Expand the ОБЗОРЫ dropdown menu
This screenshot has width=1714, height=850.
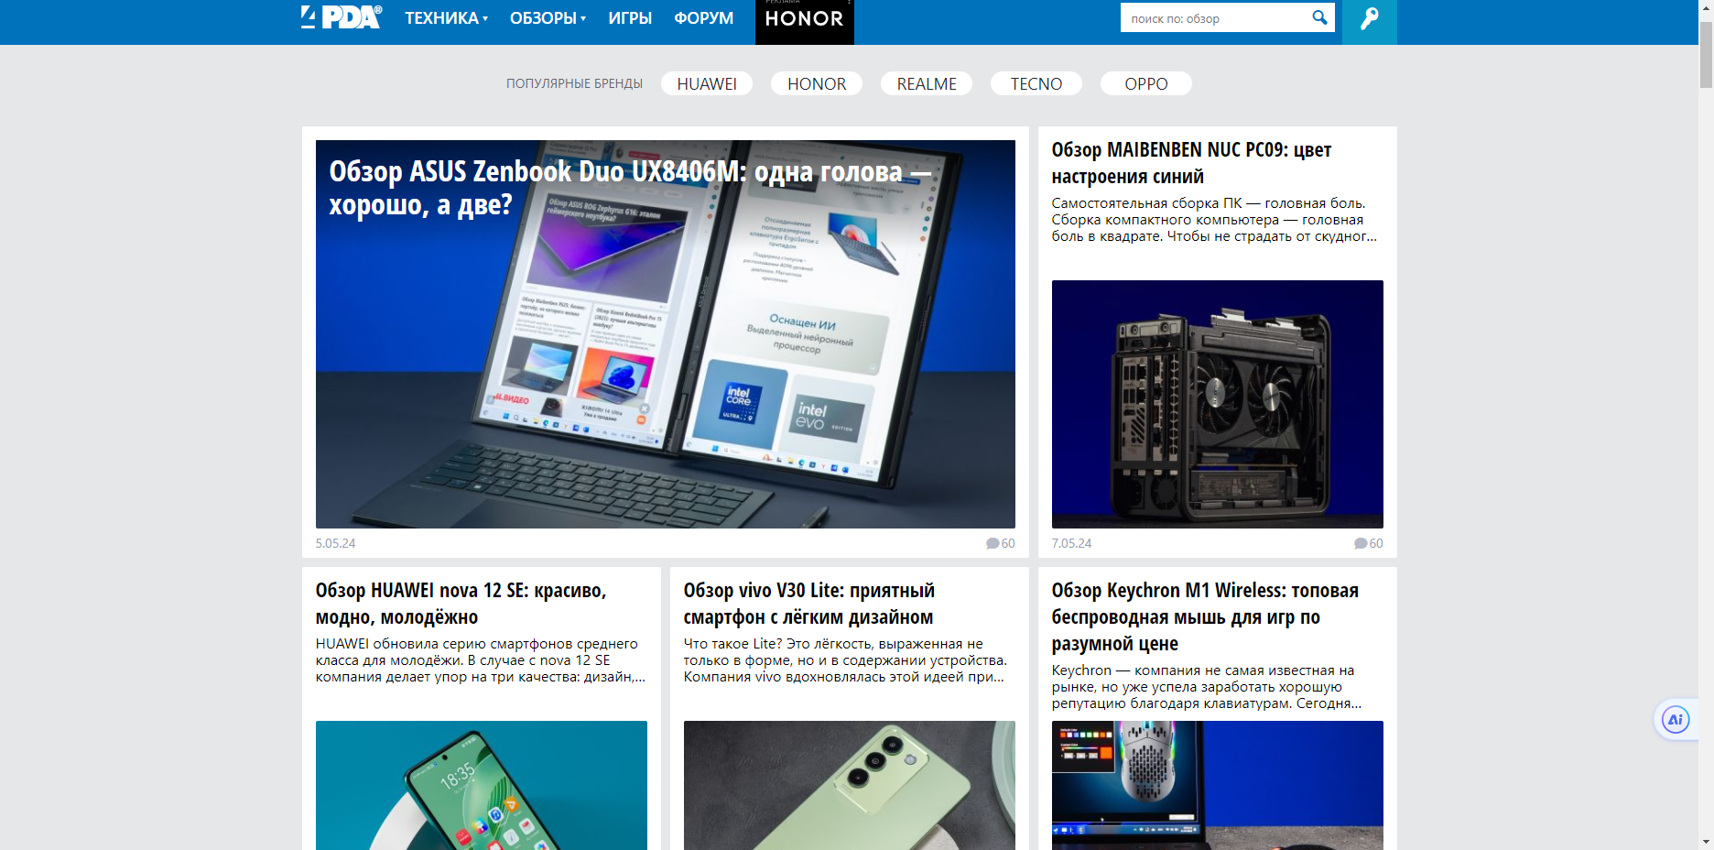pos(548,18)
